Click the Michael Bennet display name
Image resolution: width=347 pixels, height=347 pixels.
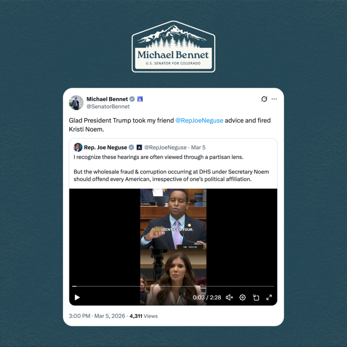click(107, 99)
